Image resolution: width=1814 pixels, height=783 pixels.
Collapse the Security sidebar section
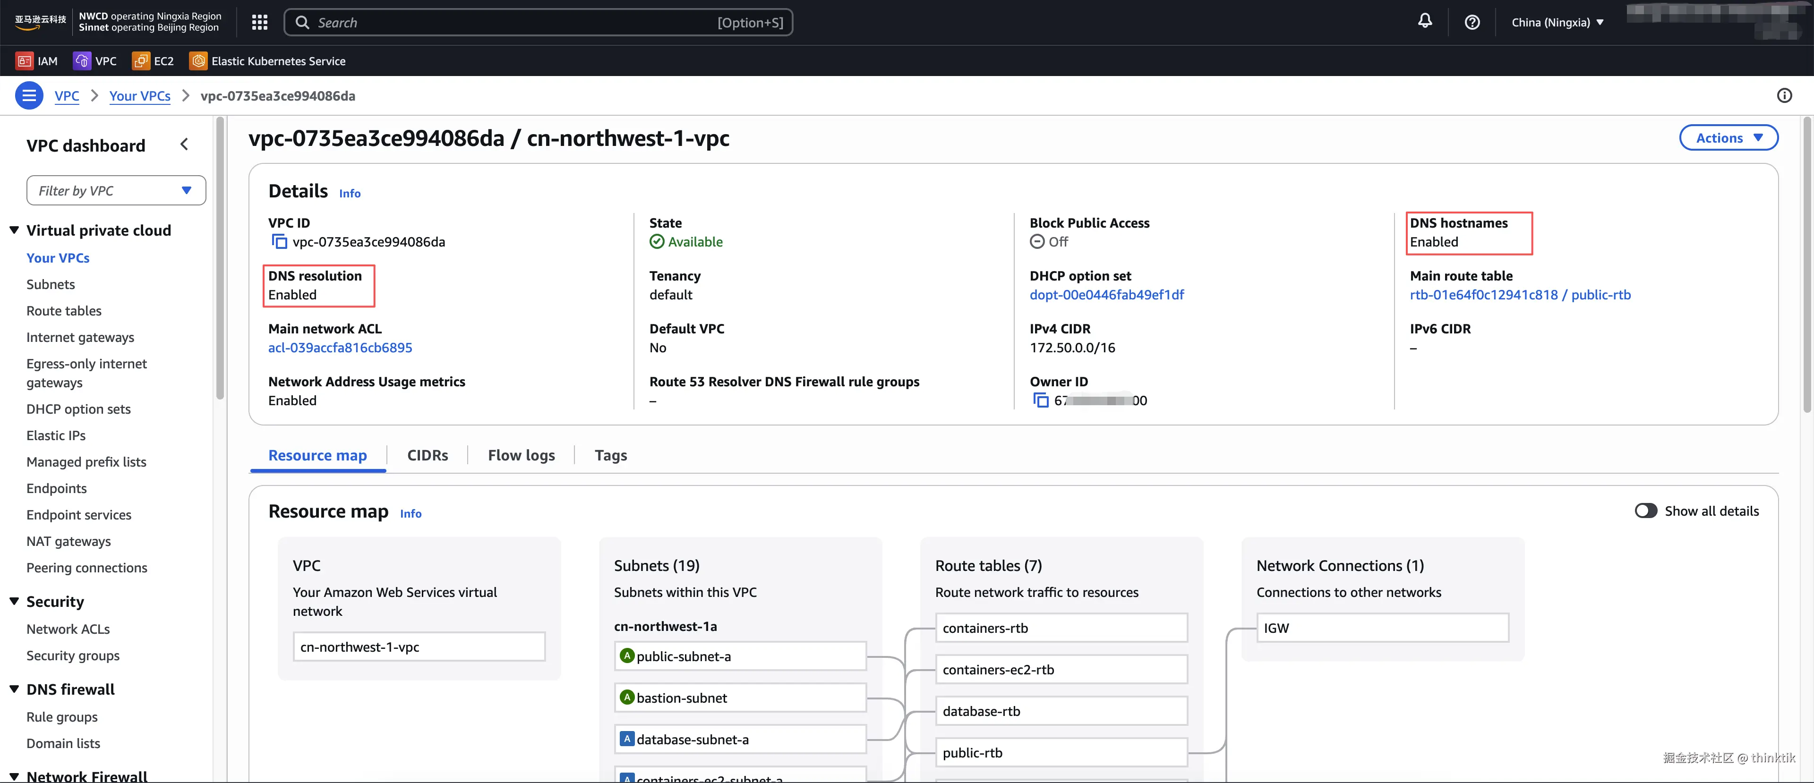14,601
